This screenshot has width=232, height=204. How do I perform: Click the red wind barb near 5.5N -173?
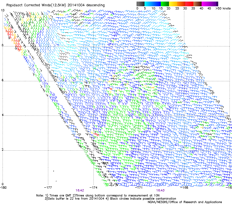(x=110, y=89)
